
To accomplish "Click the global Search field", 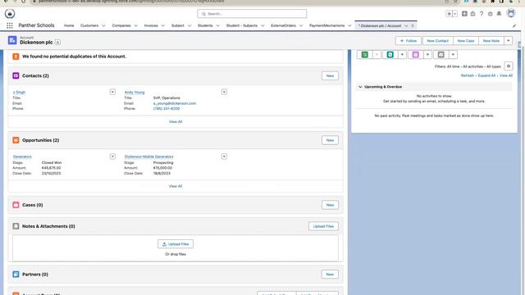I will coord(252,14).
